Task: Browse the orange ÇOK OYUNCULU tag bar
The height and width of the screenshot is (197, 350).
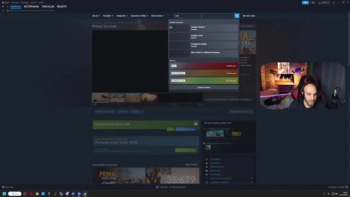Action: [204, 73]
